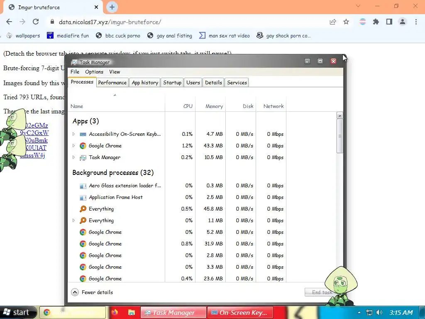The width and height of the screenshot is (425, 319).
Task: Switch to the Services tab
Action: [x=237, y=83]
